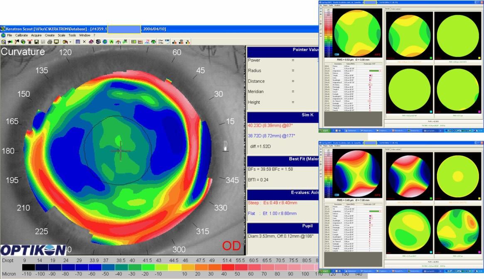Click the large wavefront map in bottom window
484x279 pixels.
click(357, 174)
